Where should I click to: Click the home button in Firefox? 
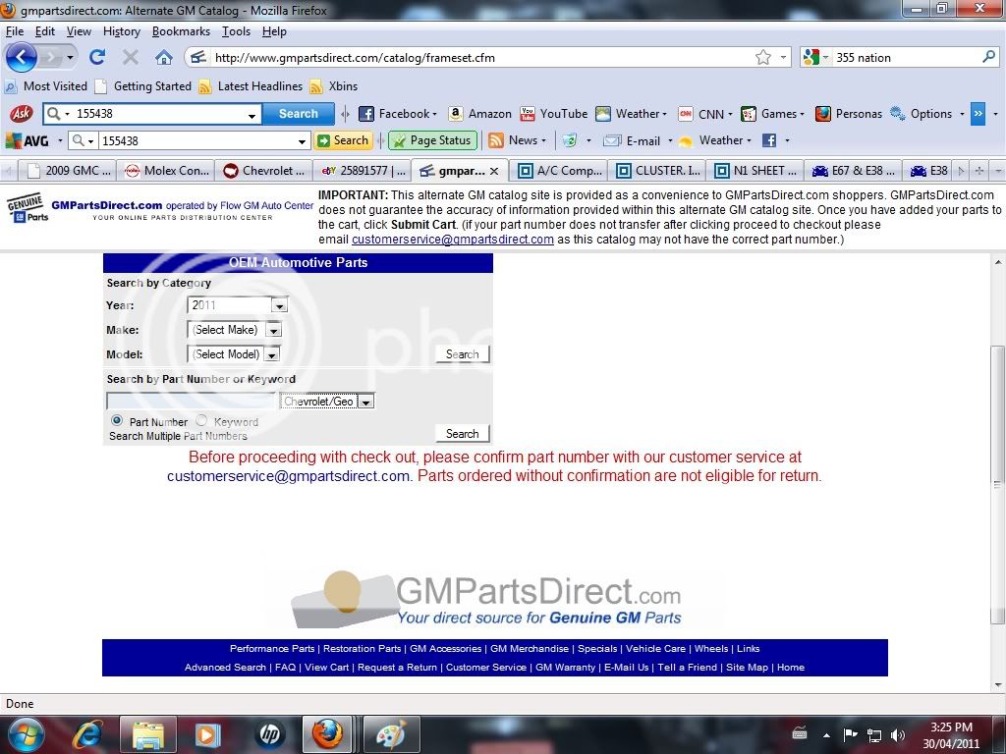pos(164,57)
